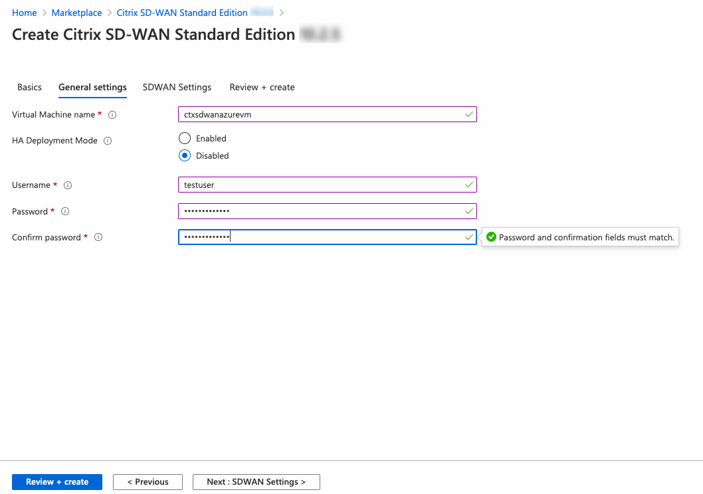Click into the Confirm password field

coord(328,237)
